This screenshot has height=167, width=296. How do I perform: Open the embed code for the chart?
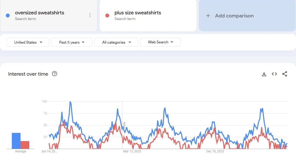[x=274, y=74]
